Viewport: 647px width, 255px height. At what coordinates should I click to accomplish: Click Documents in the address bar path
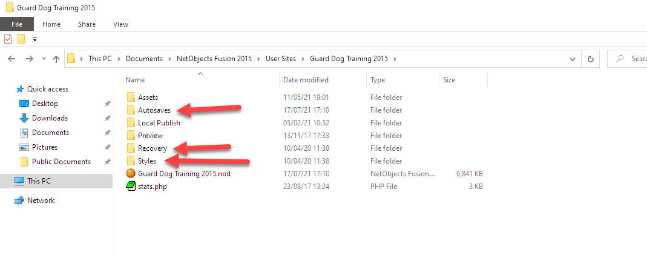tap(145, 59)
